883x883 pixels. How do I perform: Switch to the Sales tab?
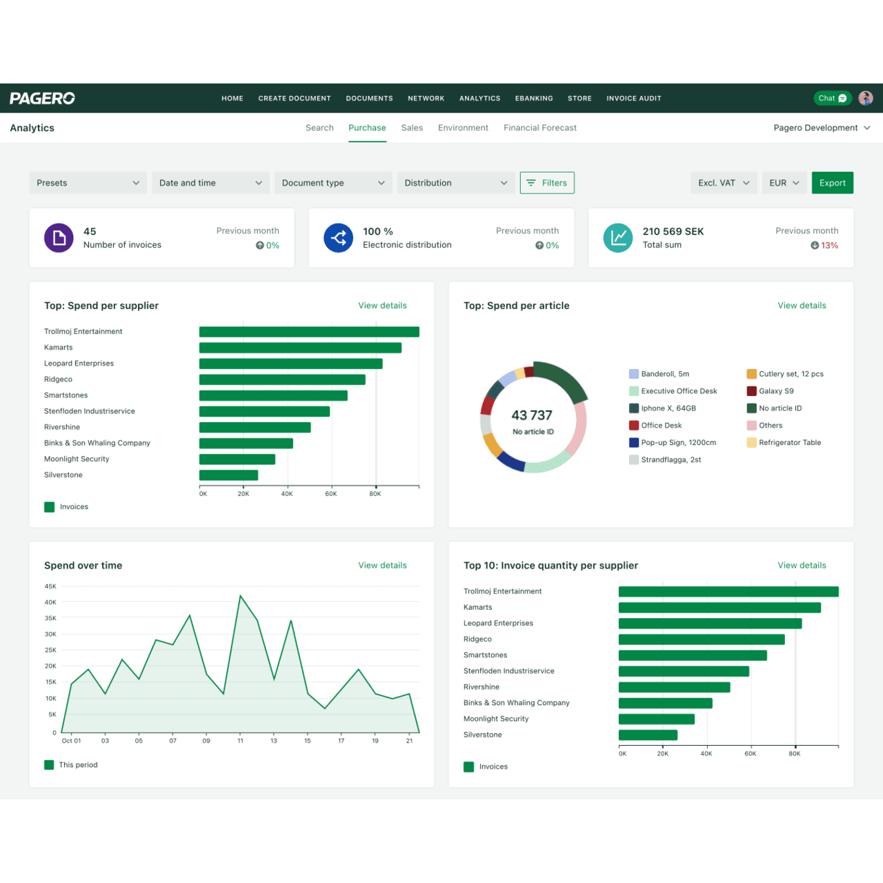point(412,128)
